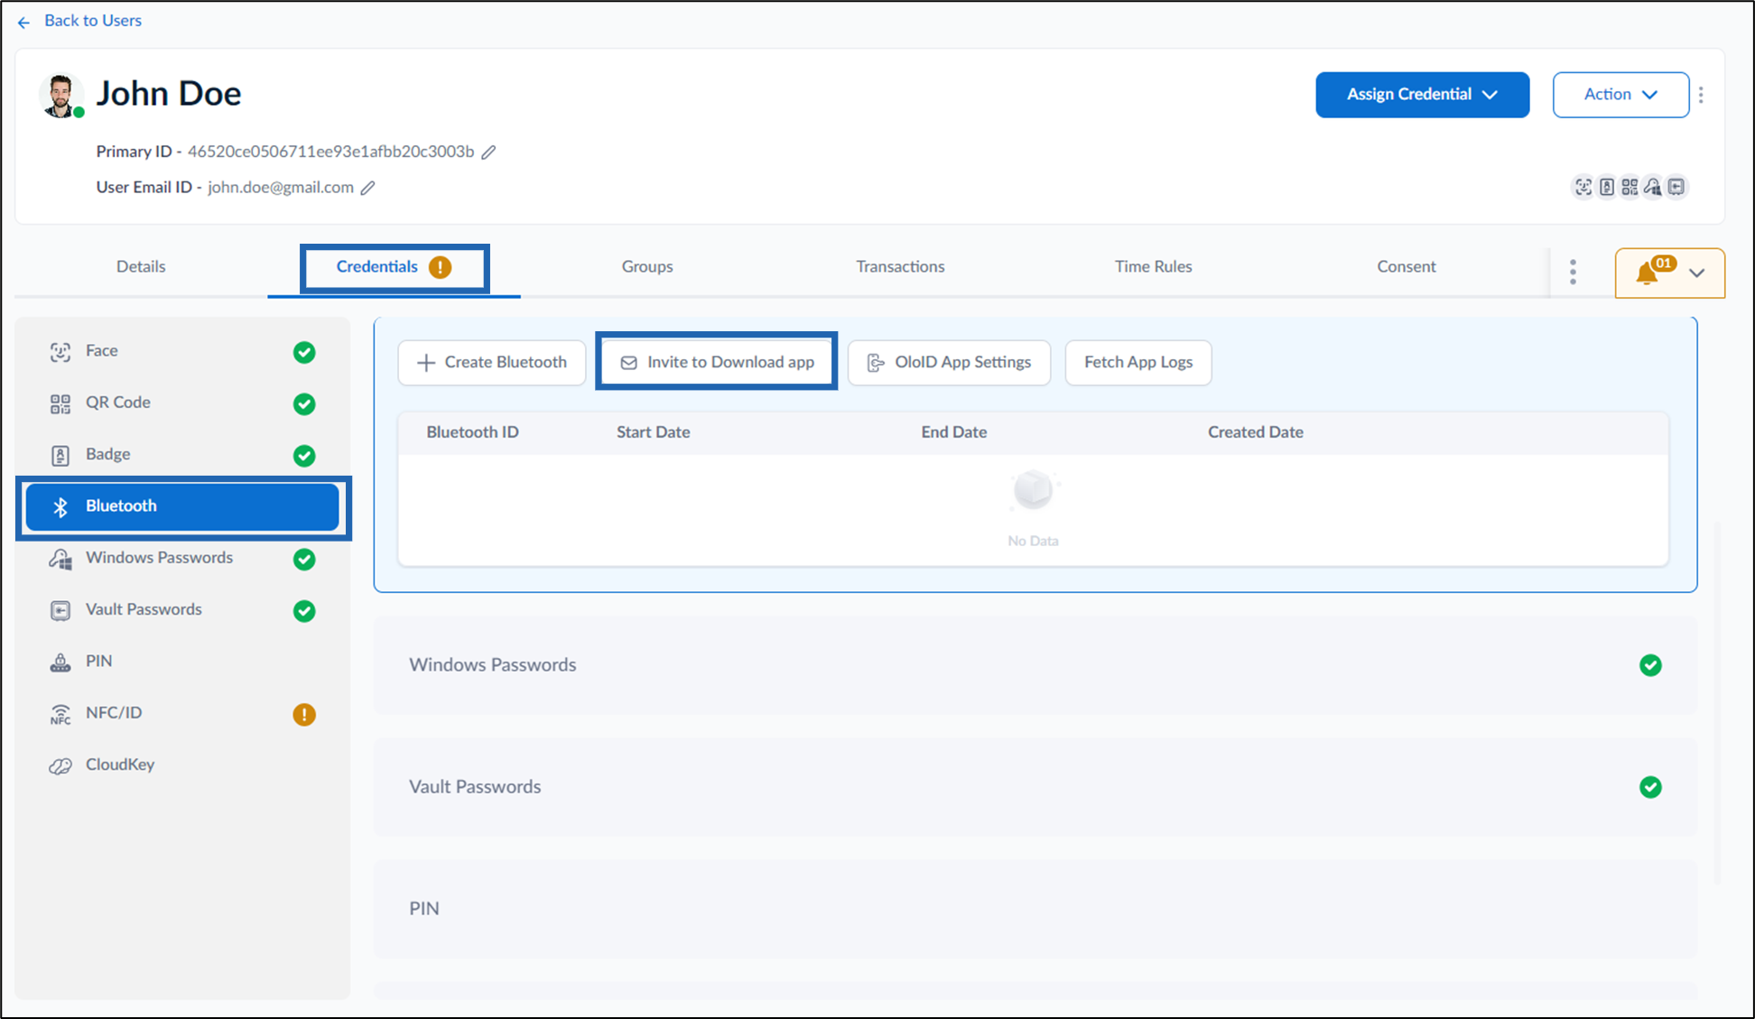The width and height of the screenshot is (1755, 1019).
Task: Click the Start Date column header
Action: [653, 432]
